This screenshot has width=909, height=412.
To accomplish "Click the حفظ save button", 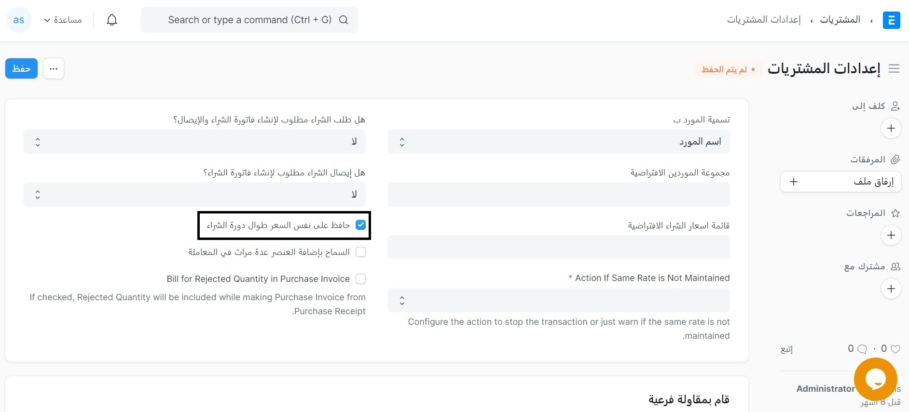I will (21, 69).
